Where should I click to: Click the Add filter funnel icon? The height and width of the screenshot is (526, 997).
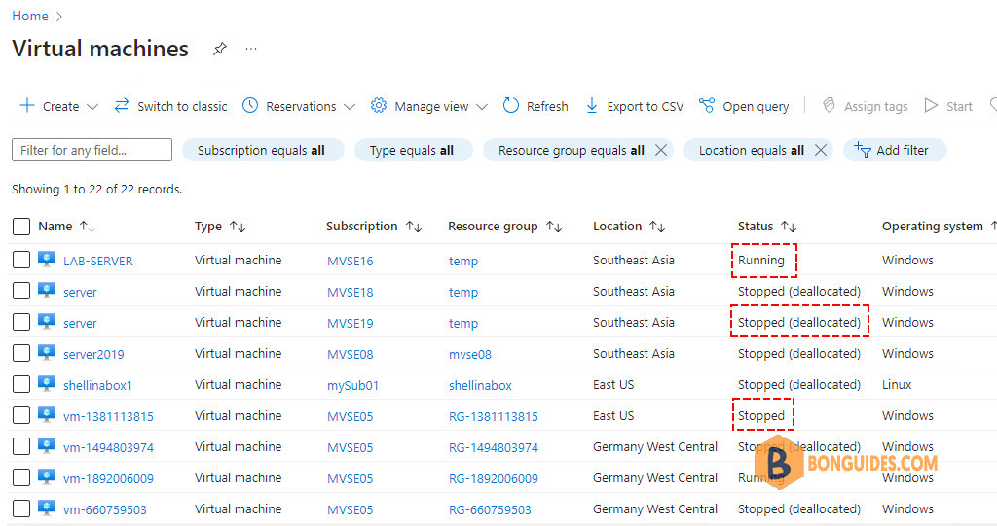[863, 150]
